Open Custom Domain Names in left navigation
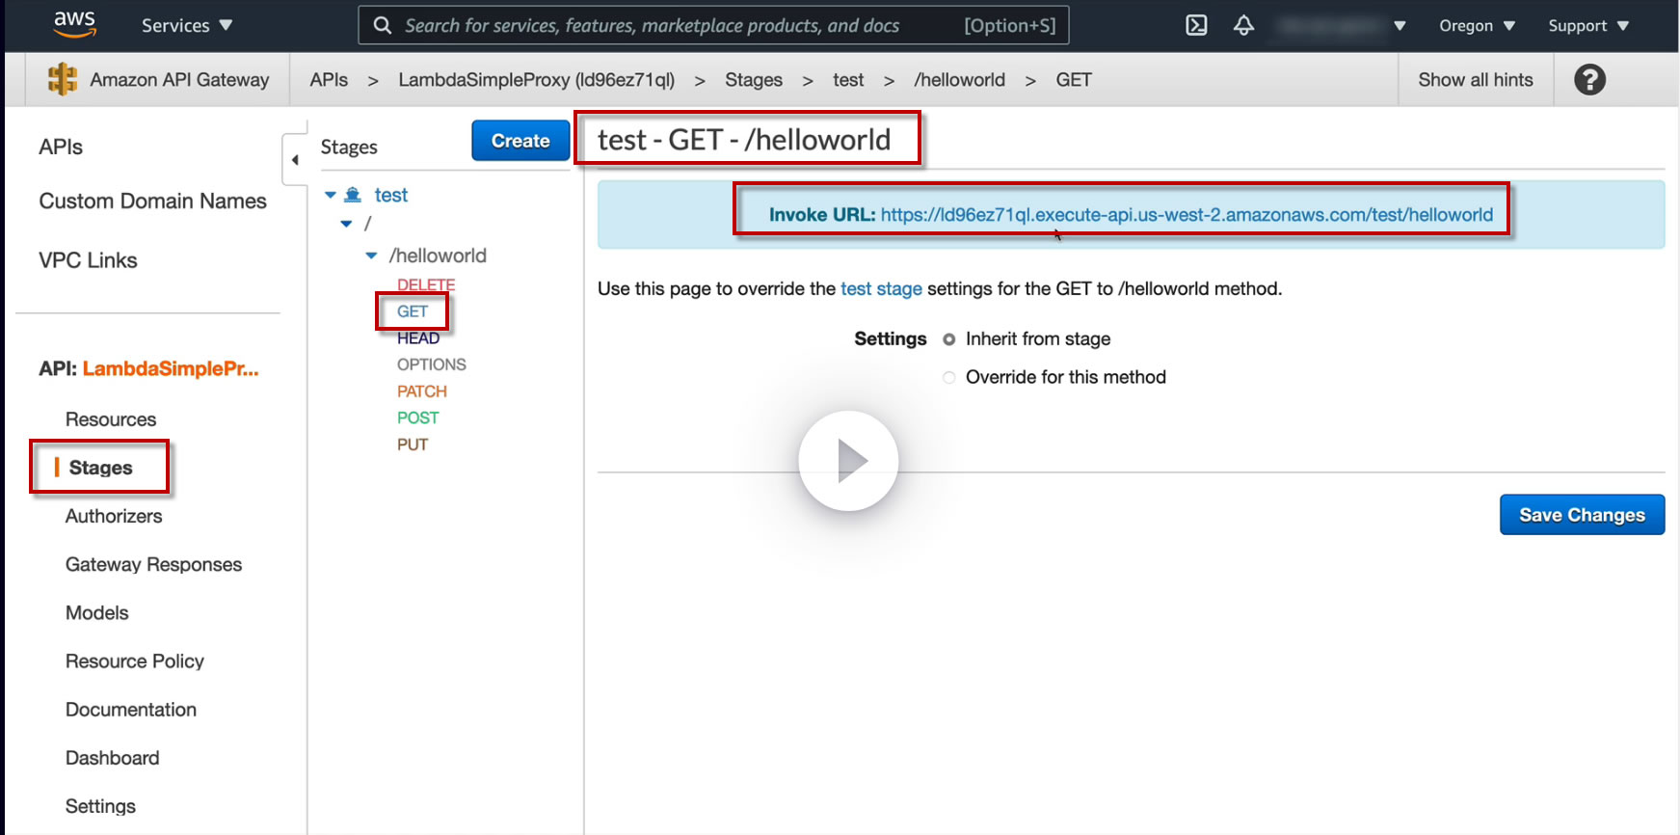 [152, 201]
